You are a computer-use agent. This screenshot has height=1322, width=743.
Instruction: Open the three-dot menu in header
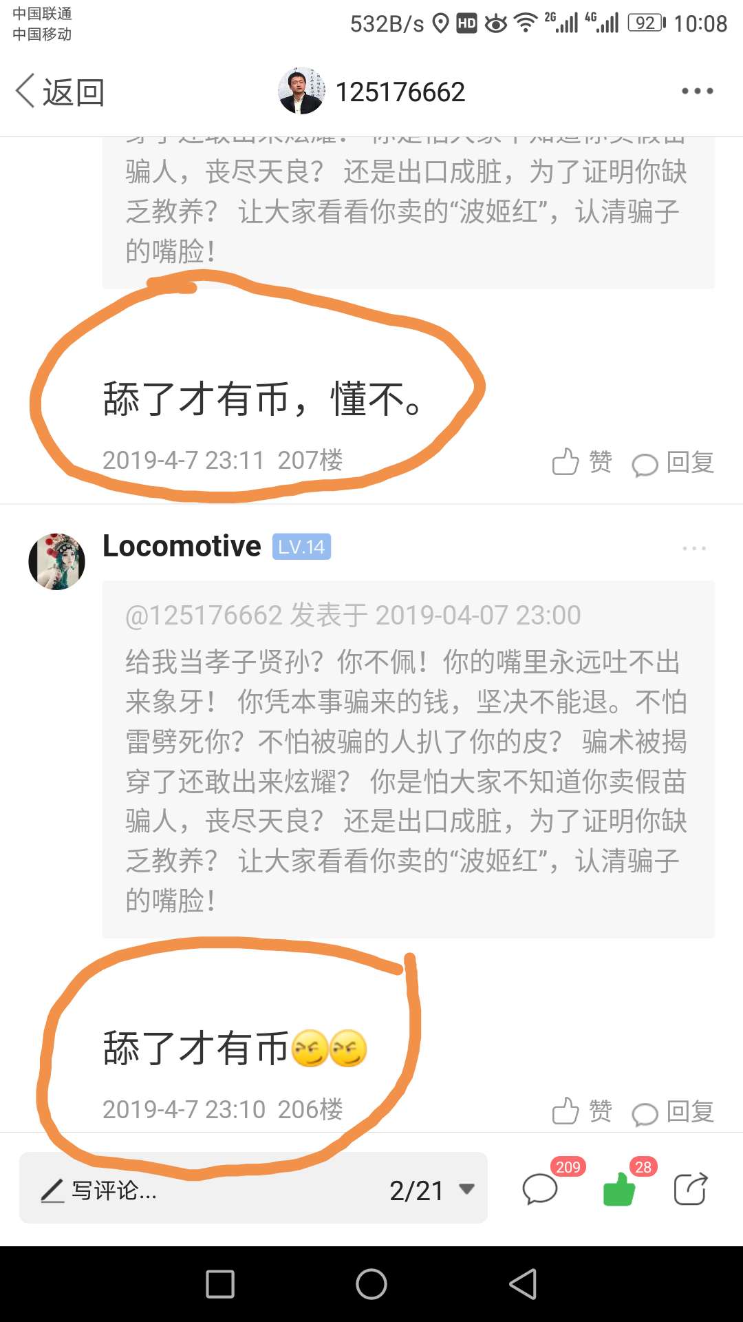(697, 91)
